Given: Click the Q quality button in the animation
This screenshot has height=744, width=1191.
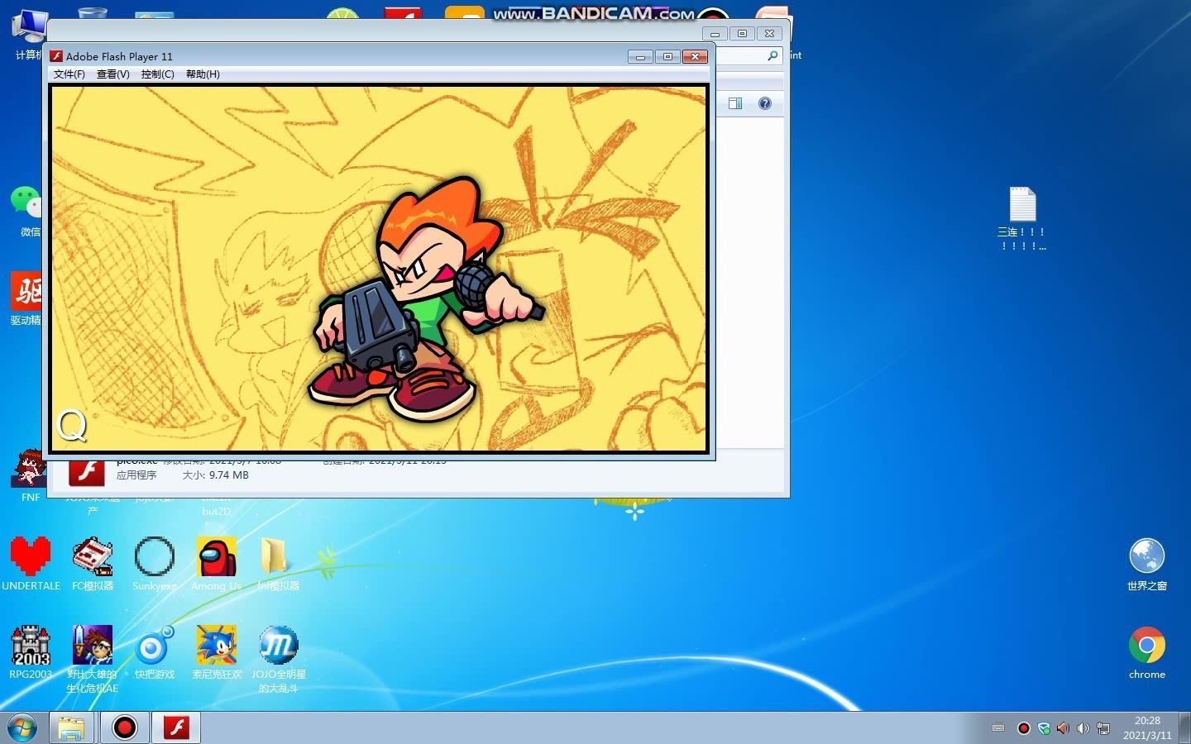Looking at the screenshot, I should (72, 426).
